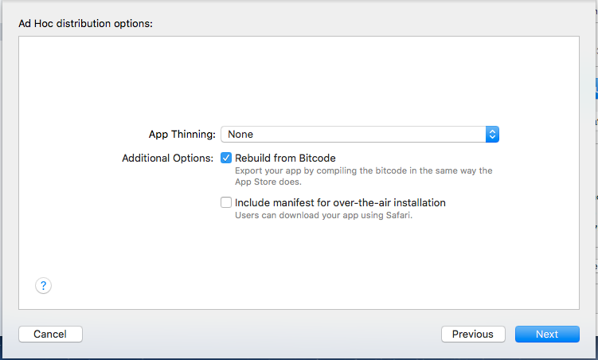The height and width of the screenshot is (360, 598).
Task: Click the 'Ad Hoc distribution options:' heading
Action: [85, 24]
